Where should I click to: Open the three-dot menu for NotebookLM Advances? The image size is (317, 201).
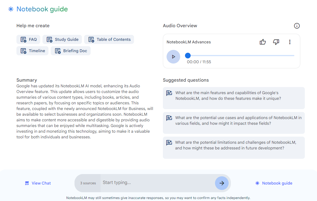pos(290,42)
